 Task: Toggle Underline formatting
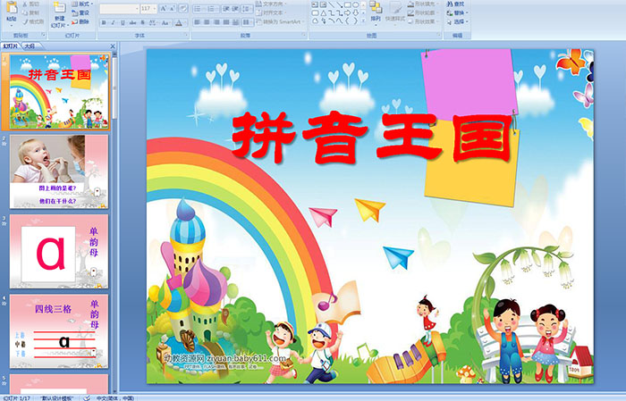pyautogui.click(x=123, y=22)
